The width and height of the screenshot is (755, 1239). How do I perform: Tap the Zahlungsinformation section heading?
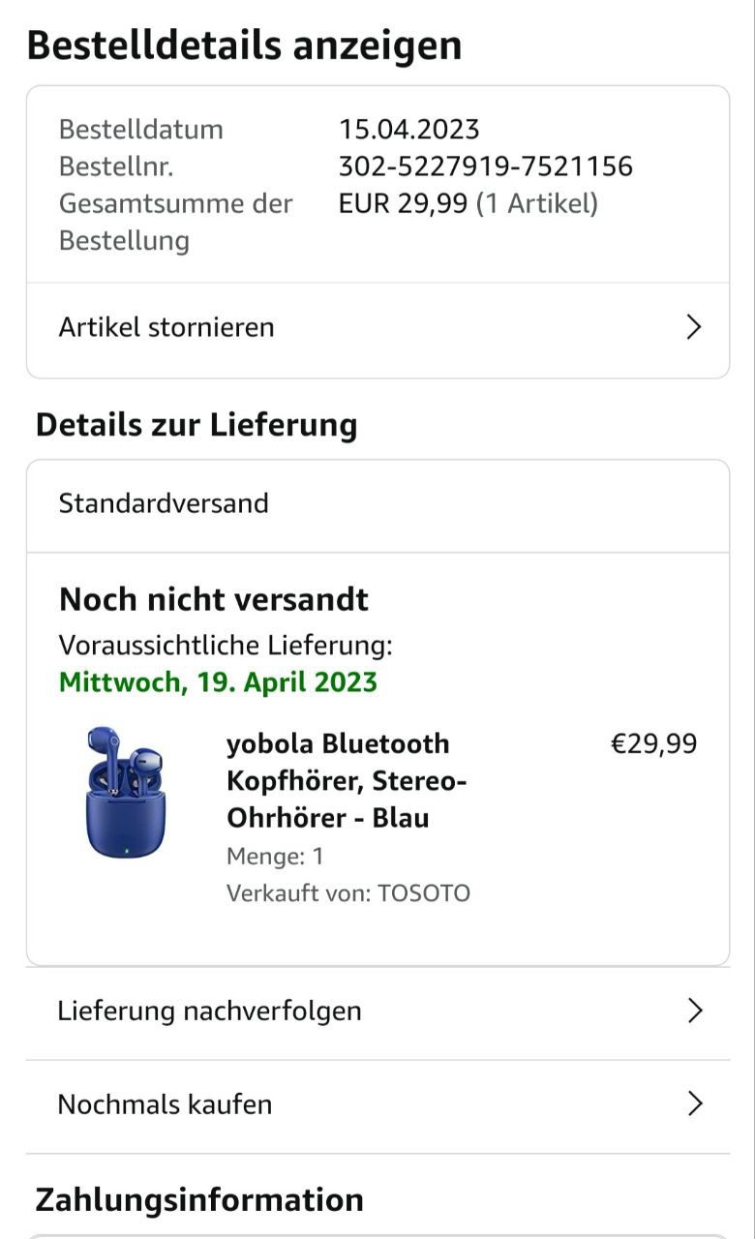[x=199, y=1200]
